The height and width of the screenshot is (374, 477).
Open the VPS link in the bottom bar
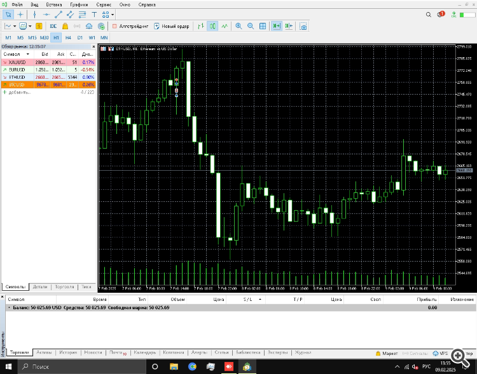point(441,353)
